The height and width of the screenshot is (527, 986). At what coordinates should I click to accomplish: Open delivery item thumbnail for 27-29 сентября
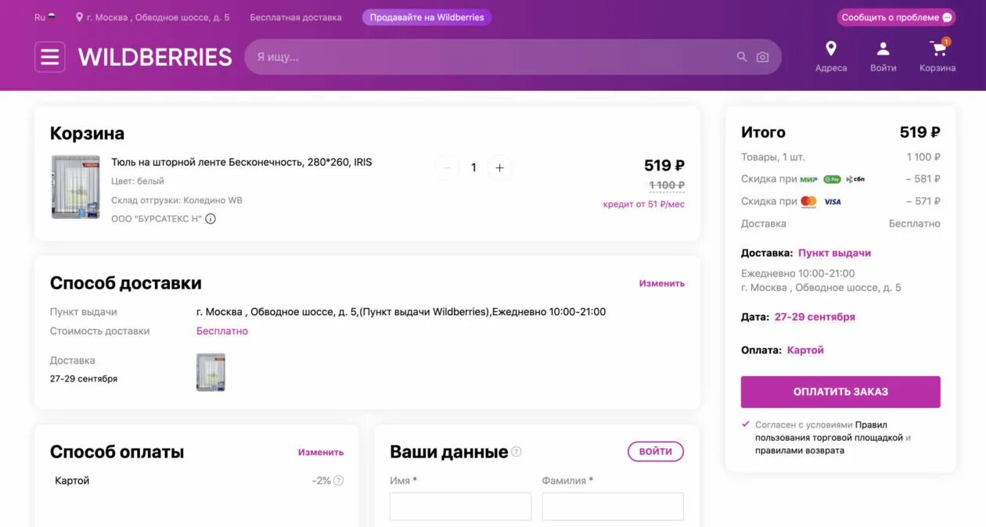(x=211, y=372)
